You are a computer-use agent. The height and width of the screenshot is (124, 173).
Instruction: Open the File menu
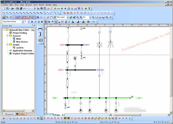click(x=6, y=5)
